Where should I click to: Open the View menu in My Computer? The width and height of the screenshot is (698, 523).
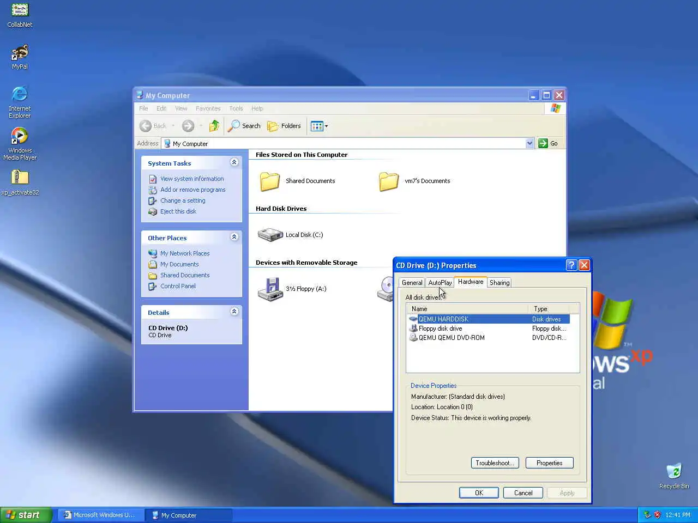tap(181, 108)
